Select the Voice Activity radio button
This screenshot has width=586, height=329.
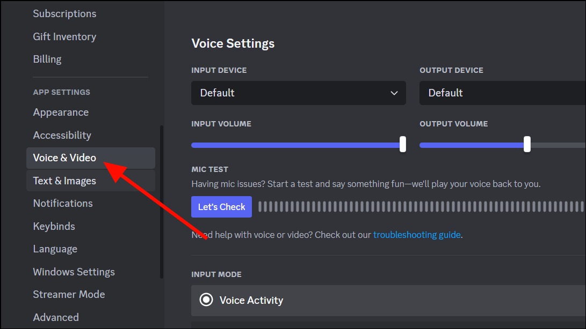click(206, 300)
